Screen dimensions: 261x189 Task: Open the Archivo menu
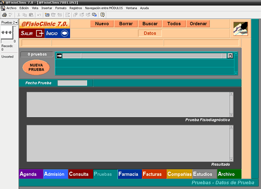point(11,8)
